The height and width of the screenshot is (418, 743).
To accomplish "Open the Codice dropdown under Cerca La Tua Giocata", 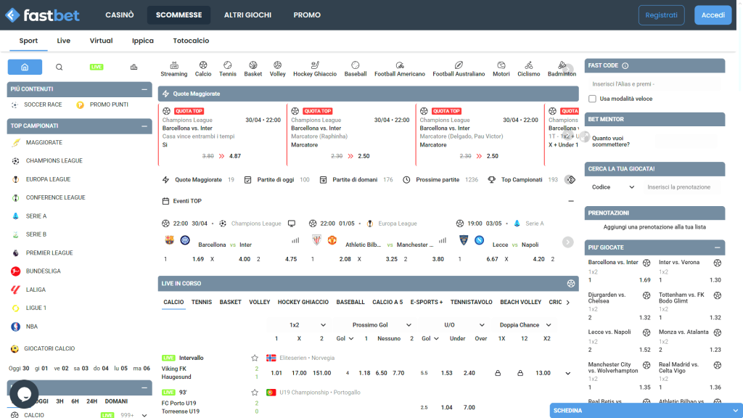I will click(x=612, y=187).
